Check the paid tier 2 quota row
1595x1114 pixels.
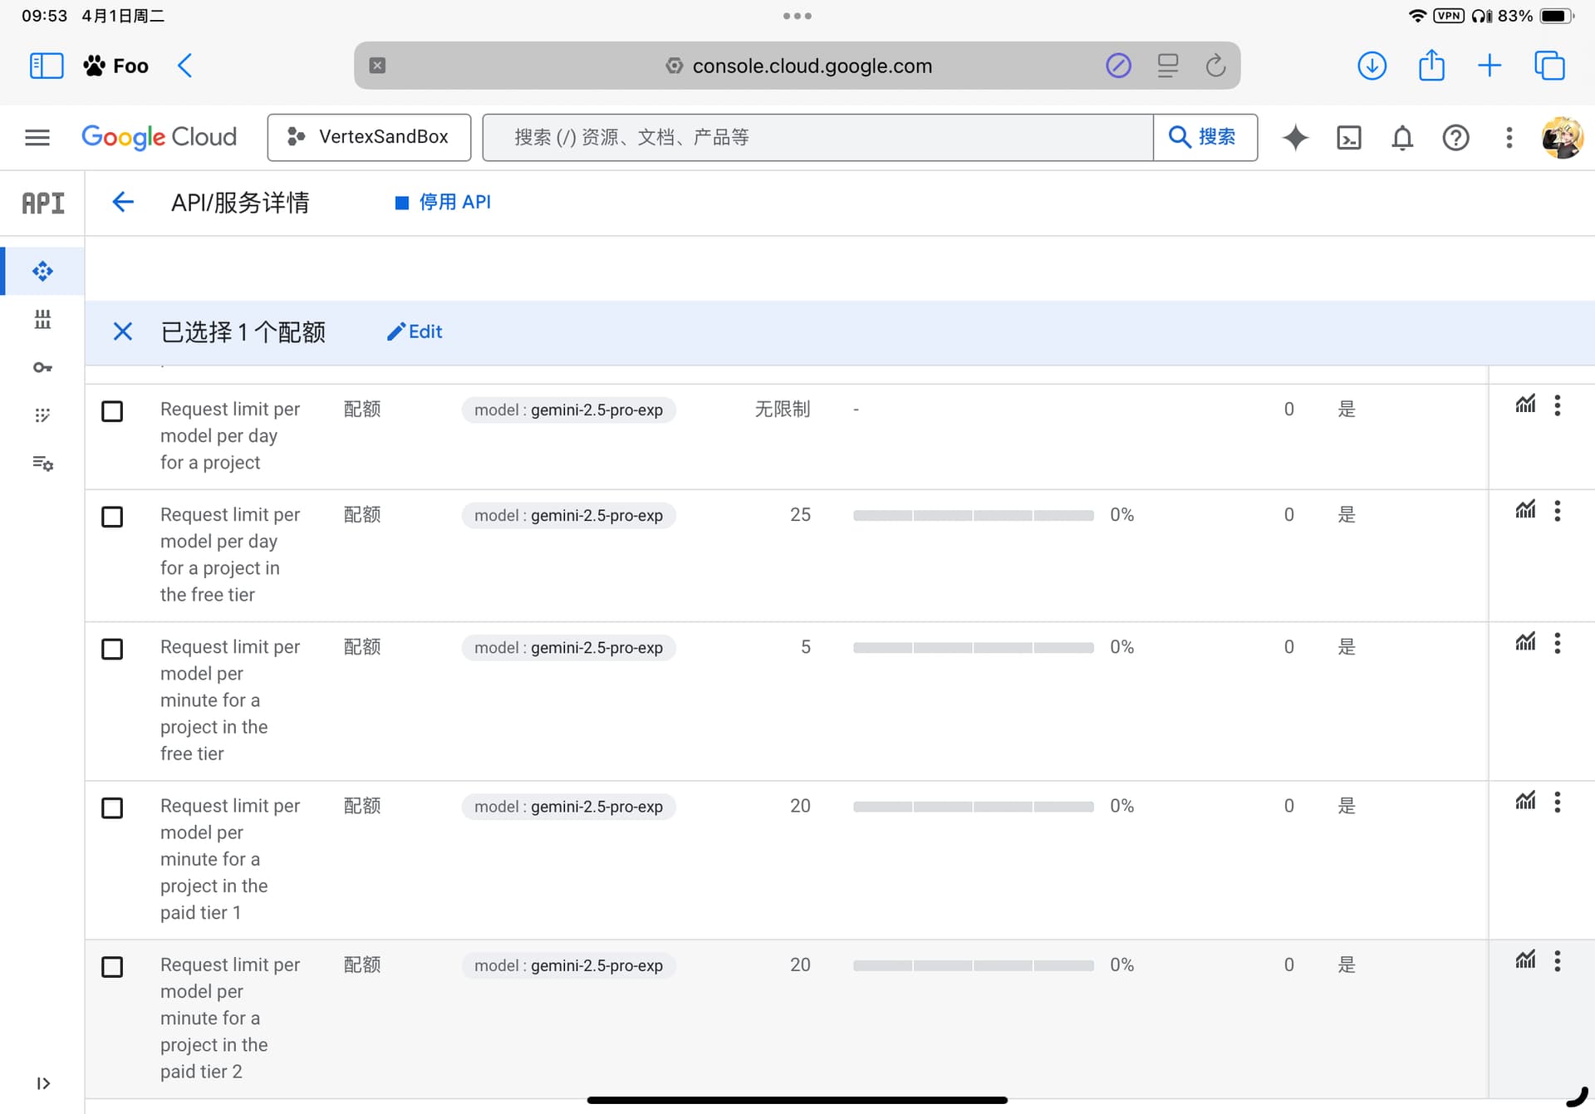[112, 967]
